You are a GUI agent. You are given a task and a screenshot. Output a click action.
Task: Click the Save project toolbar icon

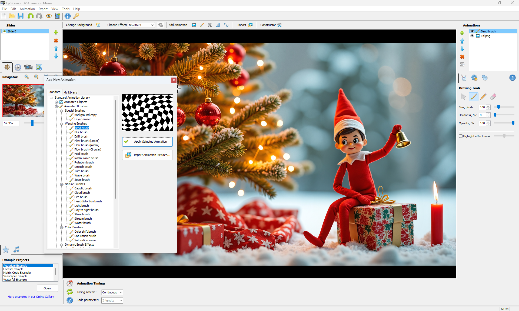[21, 16]
